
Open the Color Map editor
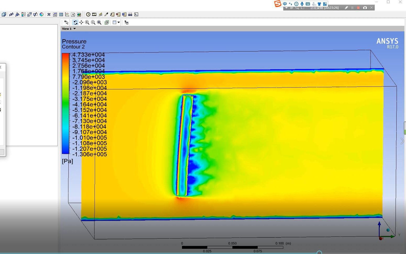(42, 14)
